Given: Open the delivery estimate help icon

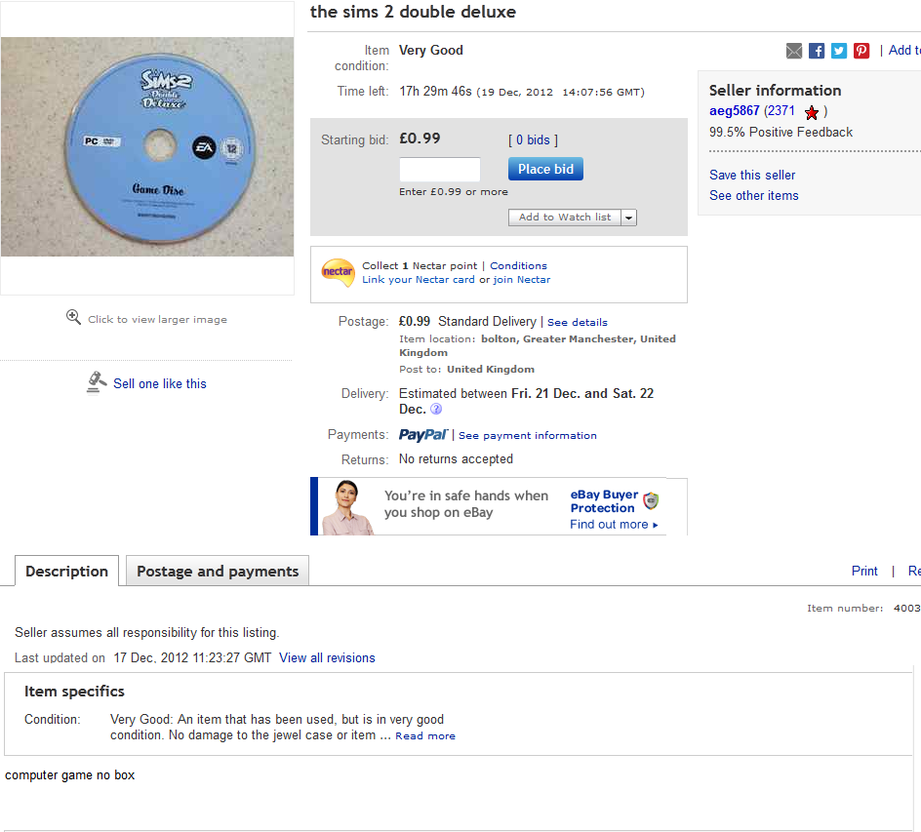Looking at the screenshot, I should (436, 409).
